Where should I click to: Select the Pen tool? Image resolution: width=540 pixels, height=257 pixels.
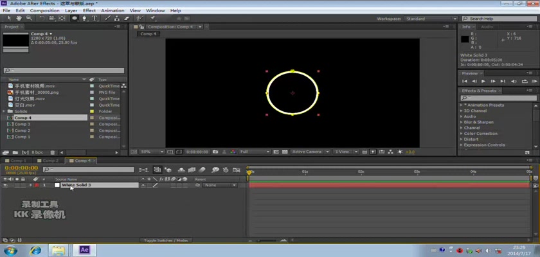click(85, 18)
